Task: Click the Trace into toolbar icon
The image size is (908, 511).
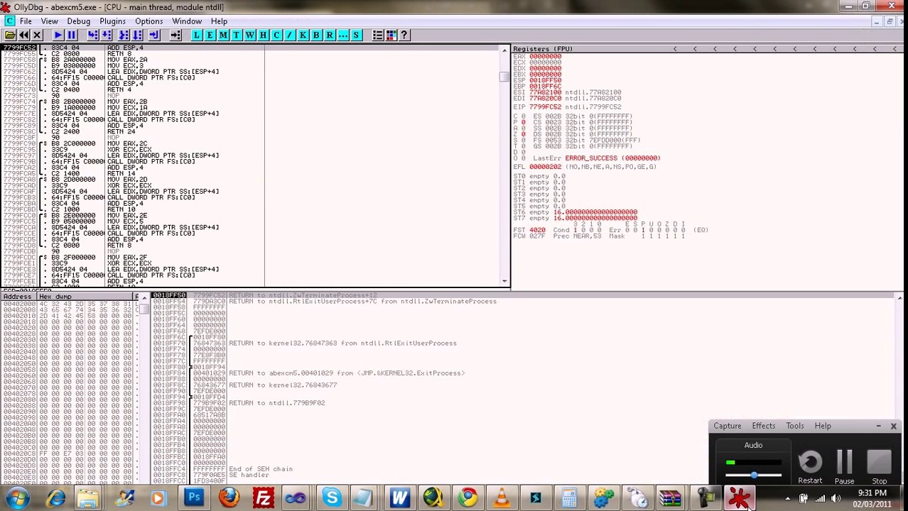Action: click(124, 35)
